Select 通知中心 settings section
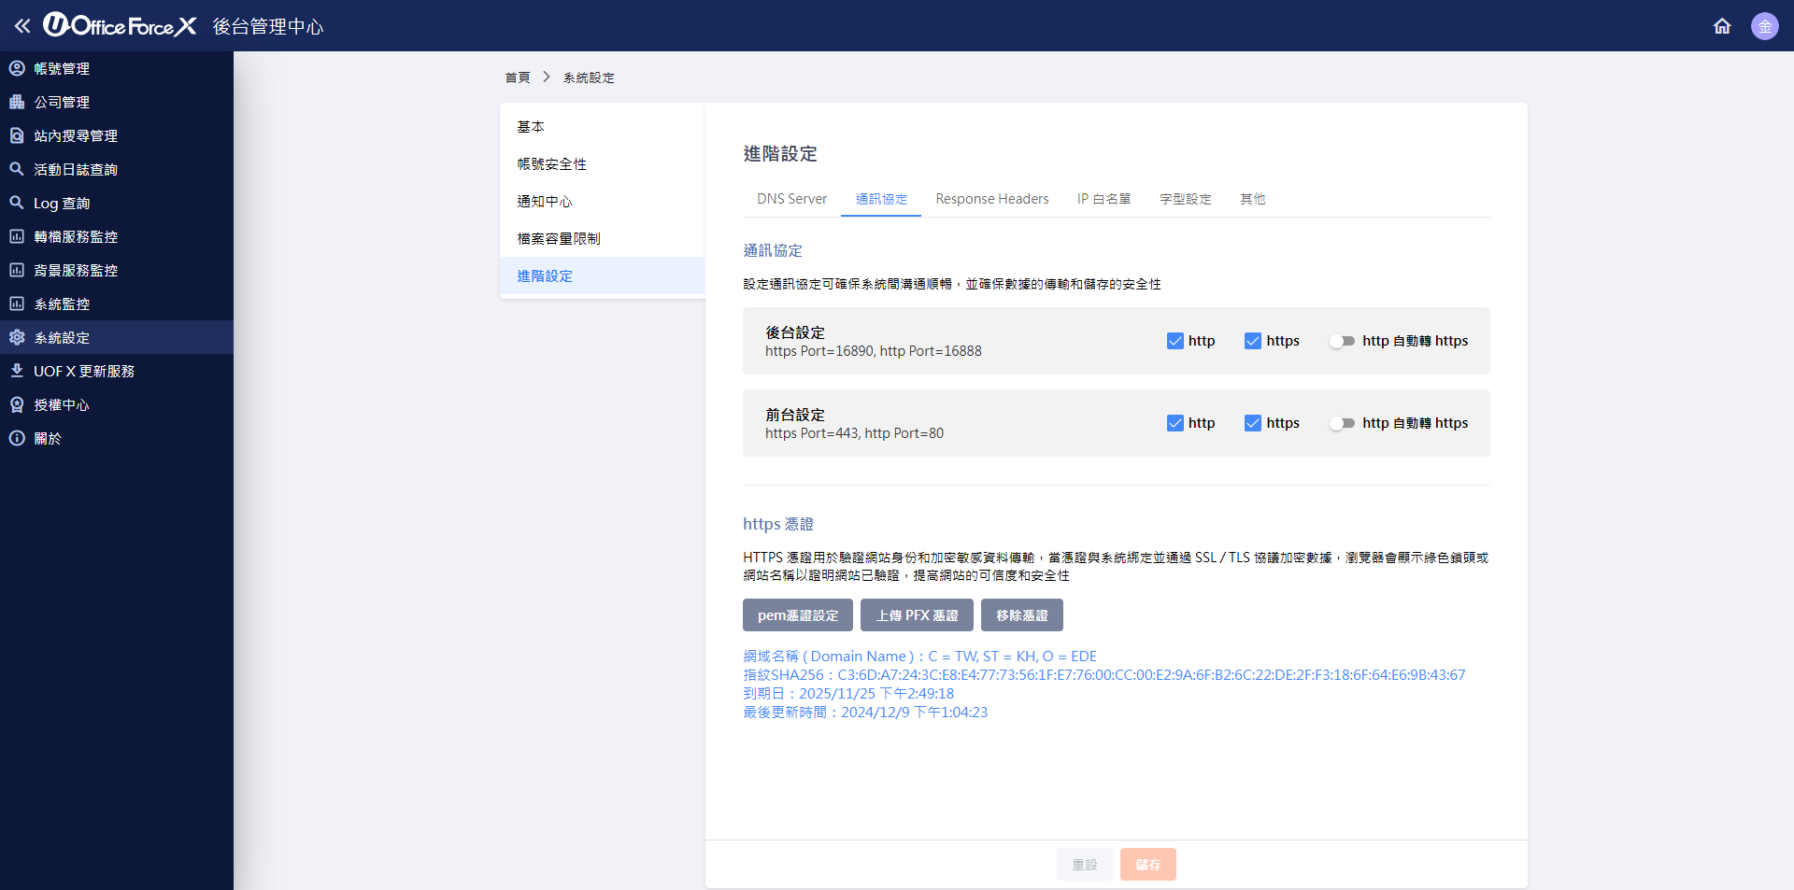This screenshot has width=1794, height=890. coord(602,201)
